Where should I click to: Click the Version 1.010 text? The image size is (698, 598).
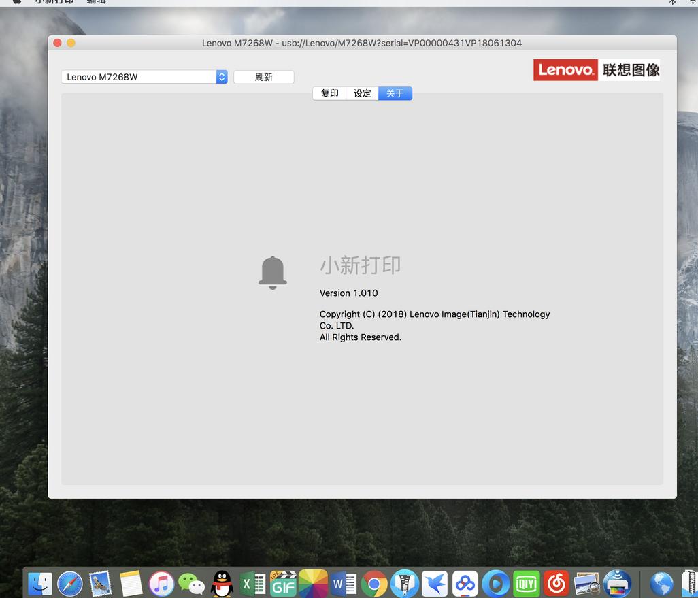coord(348,293)
